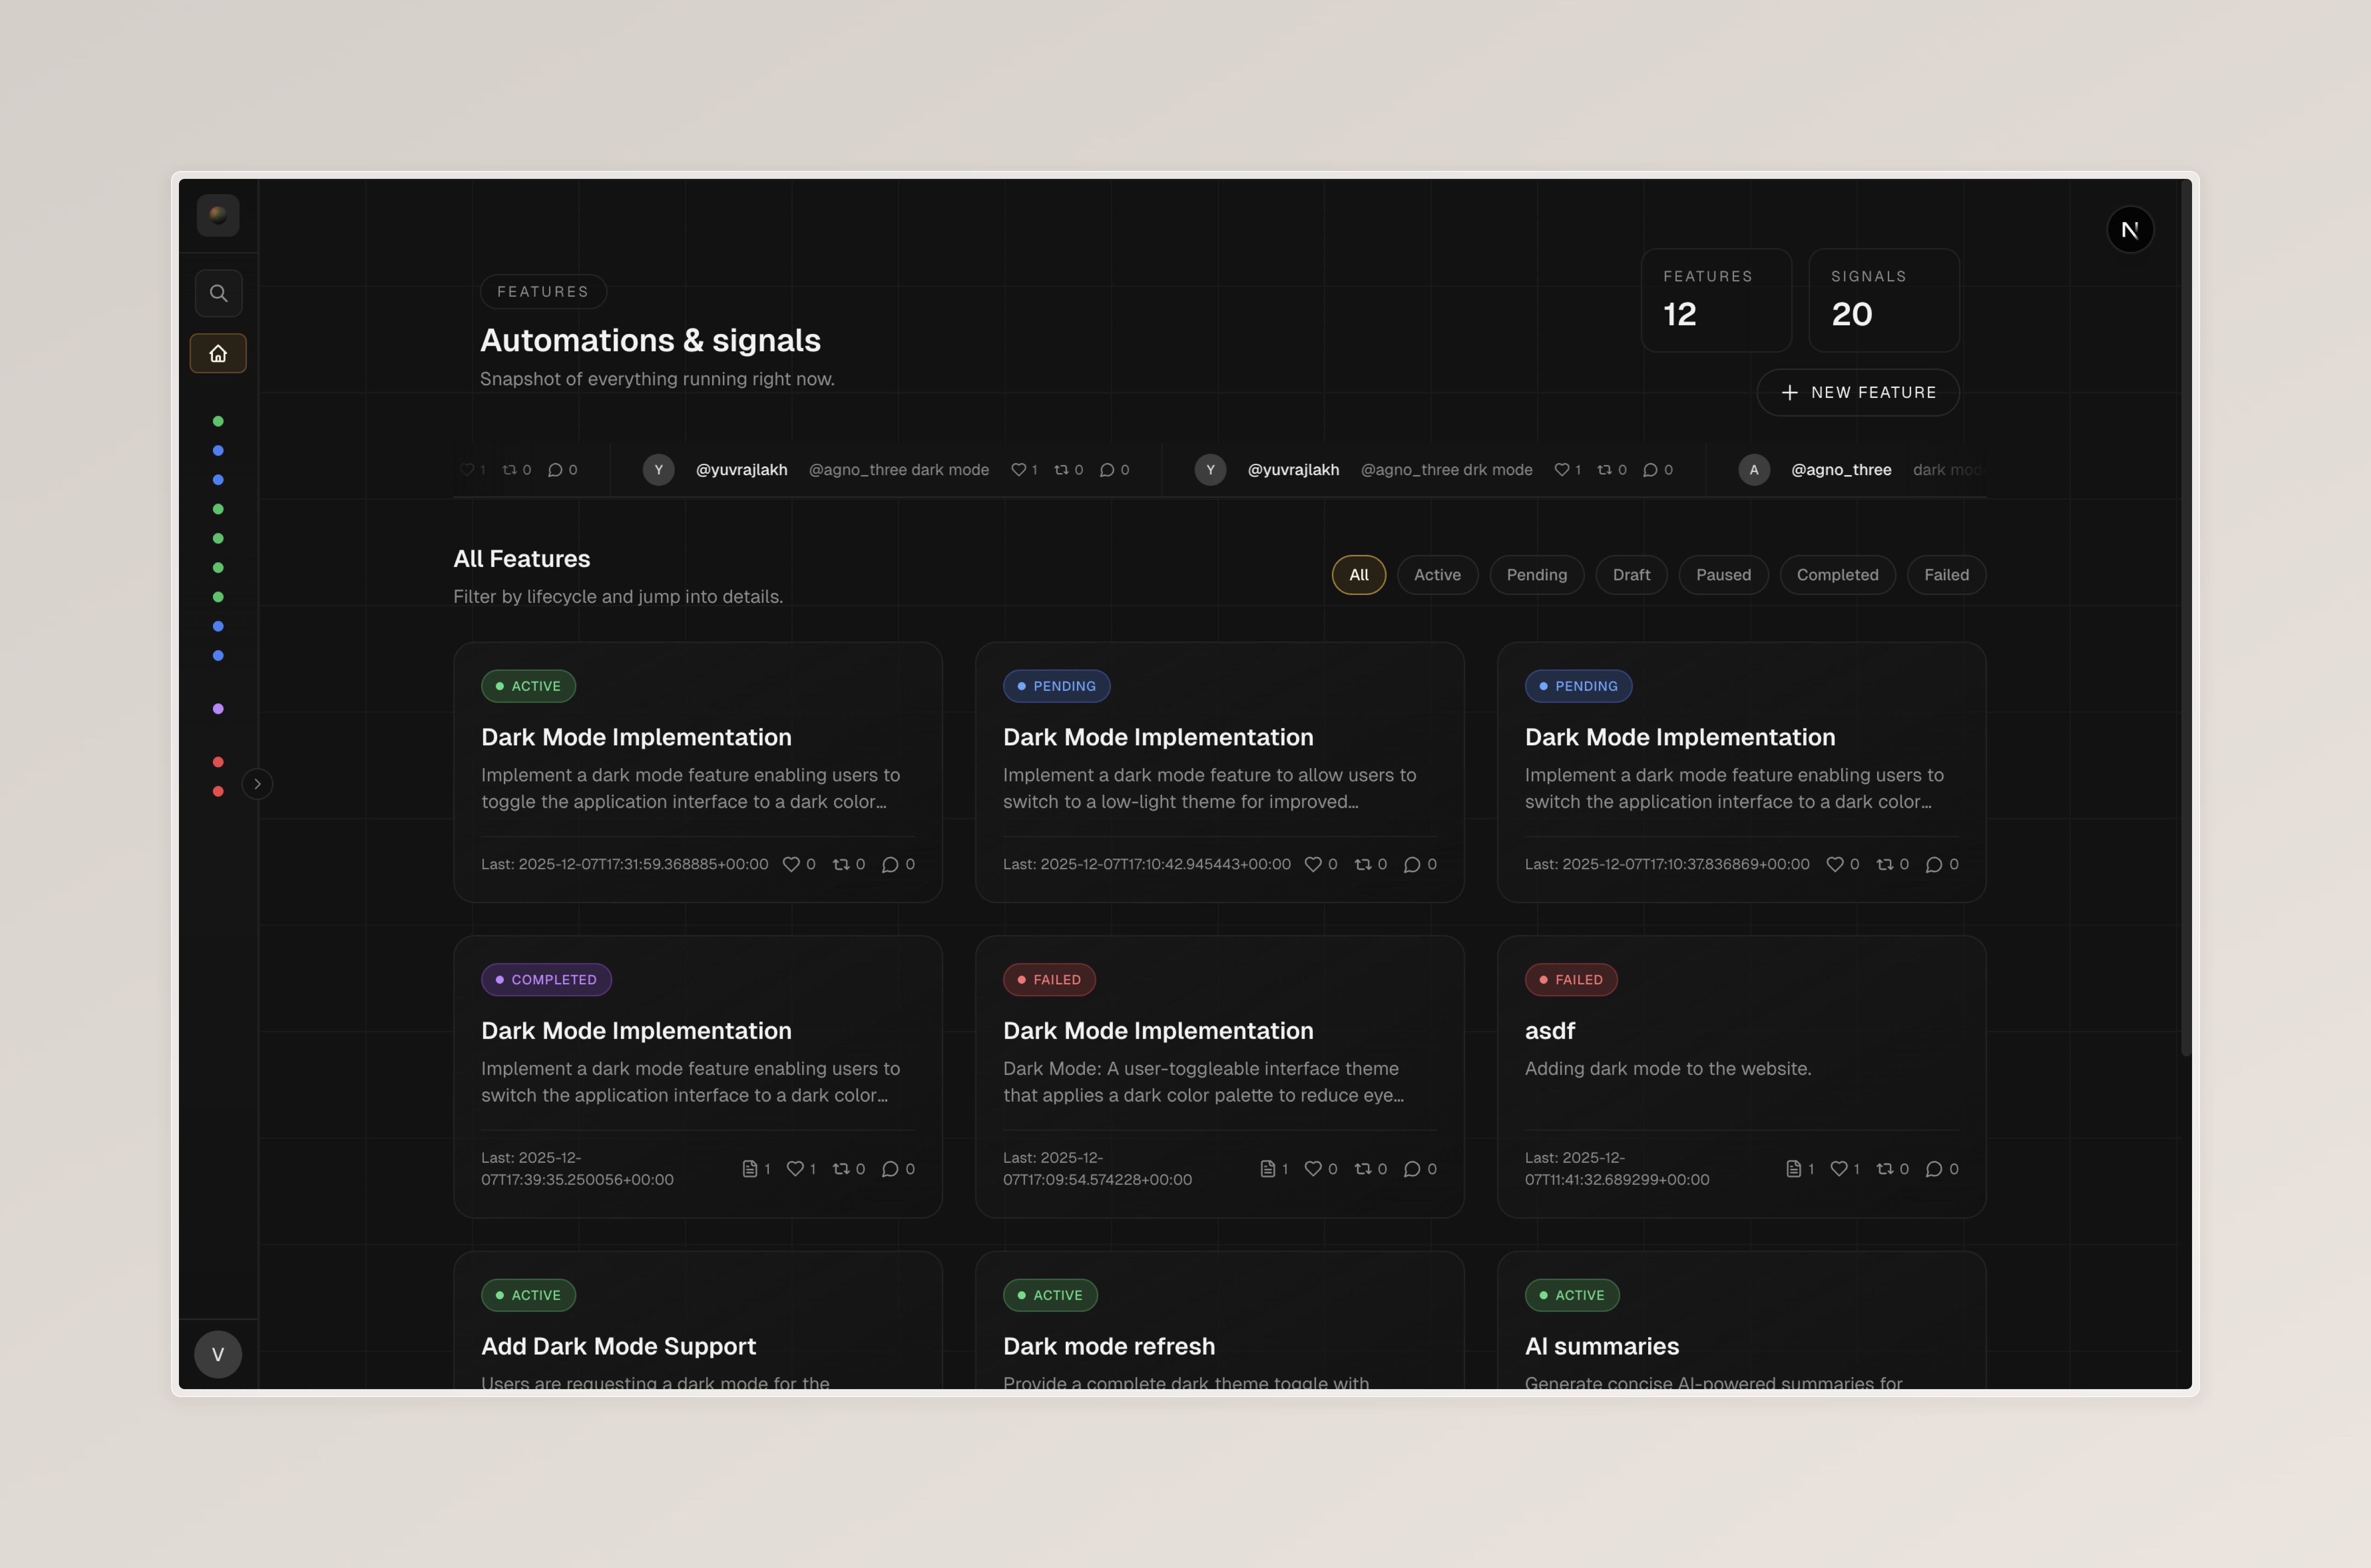Click document icon on Completed feature card
The height and width of the screenshot is (1568, 2371).
tap(749, 1168)
